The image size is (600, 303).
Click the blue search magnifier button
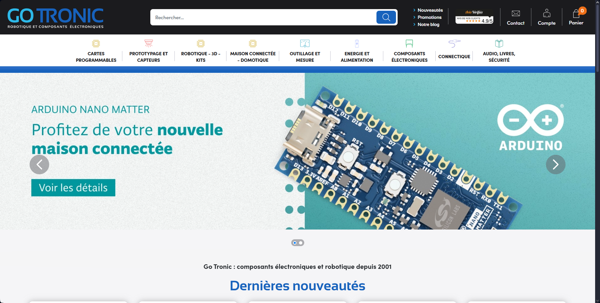point(386,17)
